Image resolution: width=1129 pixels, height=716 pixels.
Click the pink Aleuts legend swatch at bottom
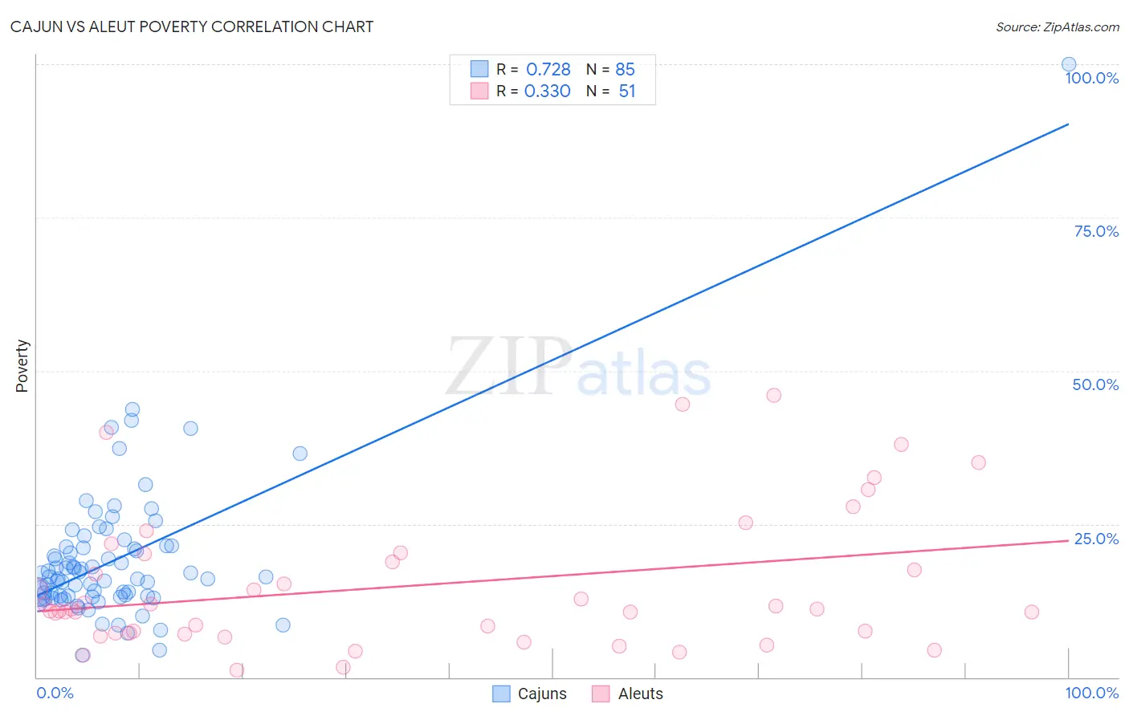(601, 694)
